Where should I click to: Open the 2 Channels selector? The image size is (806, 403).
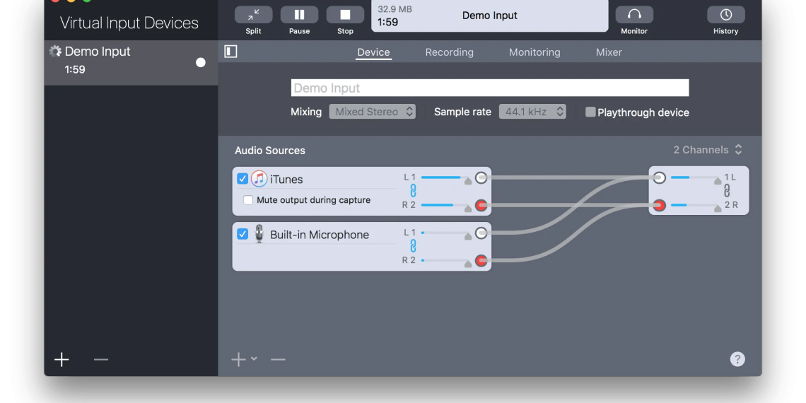point(707,150)
